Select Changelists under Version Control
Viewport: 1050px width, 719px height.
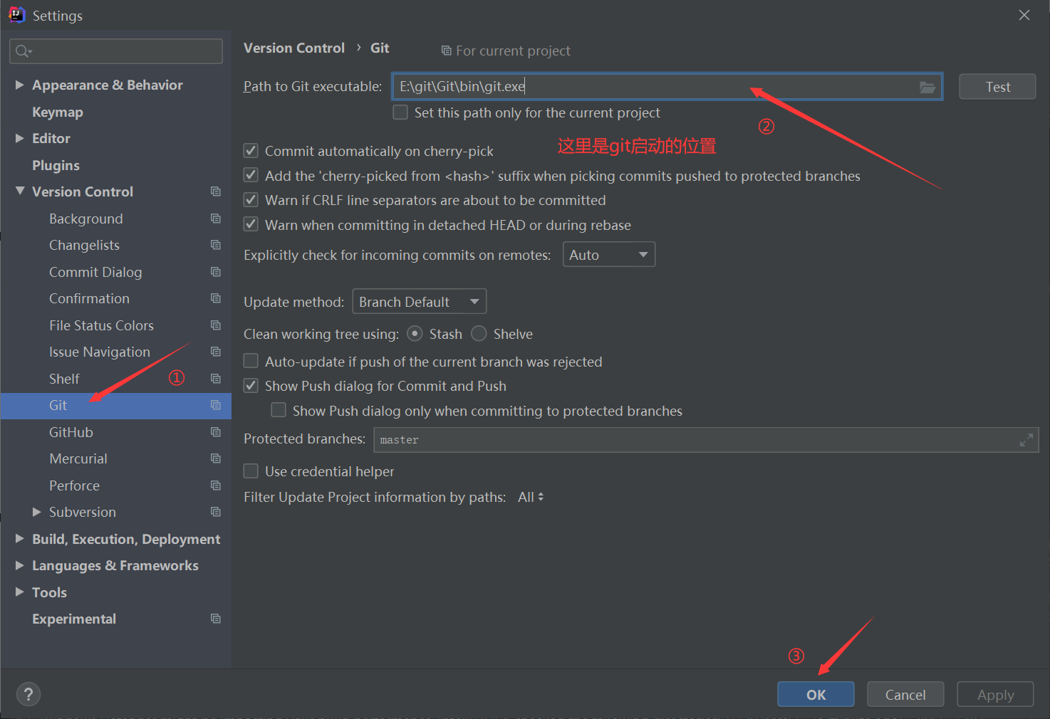click(84, 245)
